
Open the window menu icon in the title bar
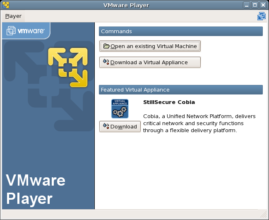pyautogui.click(x=5, y=5)
